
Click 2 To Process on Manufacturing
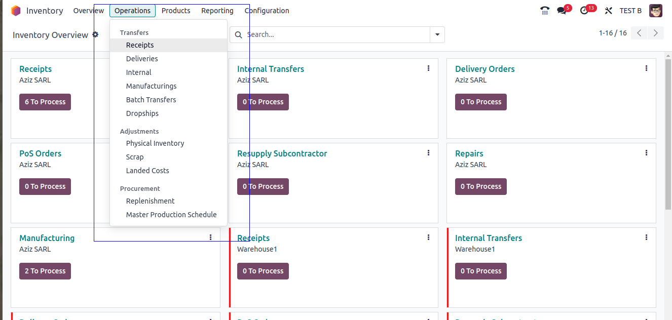(x=45, y=271)
